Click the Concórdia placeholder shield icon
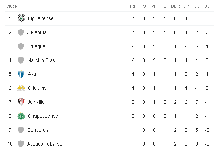Screen dimensions: 214x151 [x=21, y=130]
